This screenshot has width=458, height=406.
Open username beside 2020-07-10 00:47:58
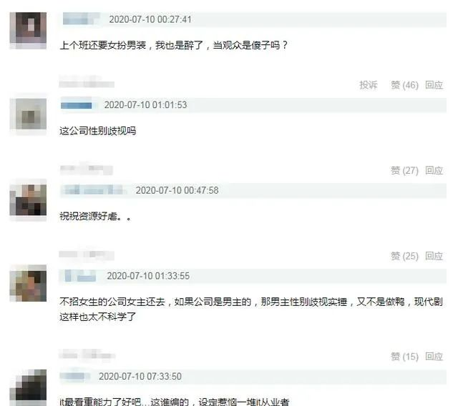pyautogui.click(x=94, y=190)
